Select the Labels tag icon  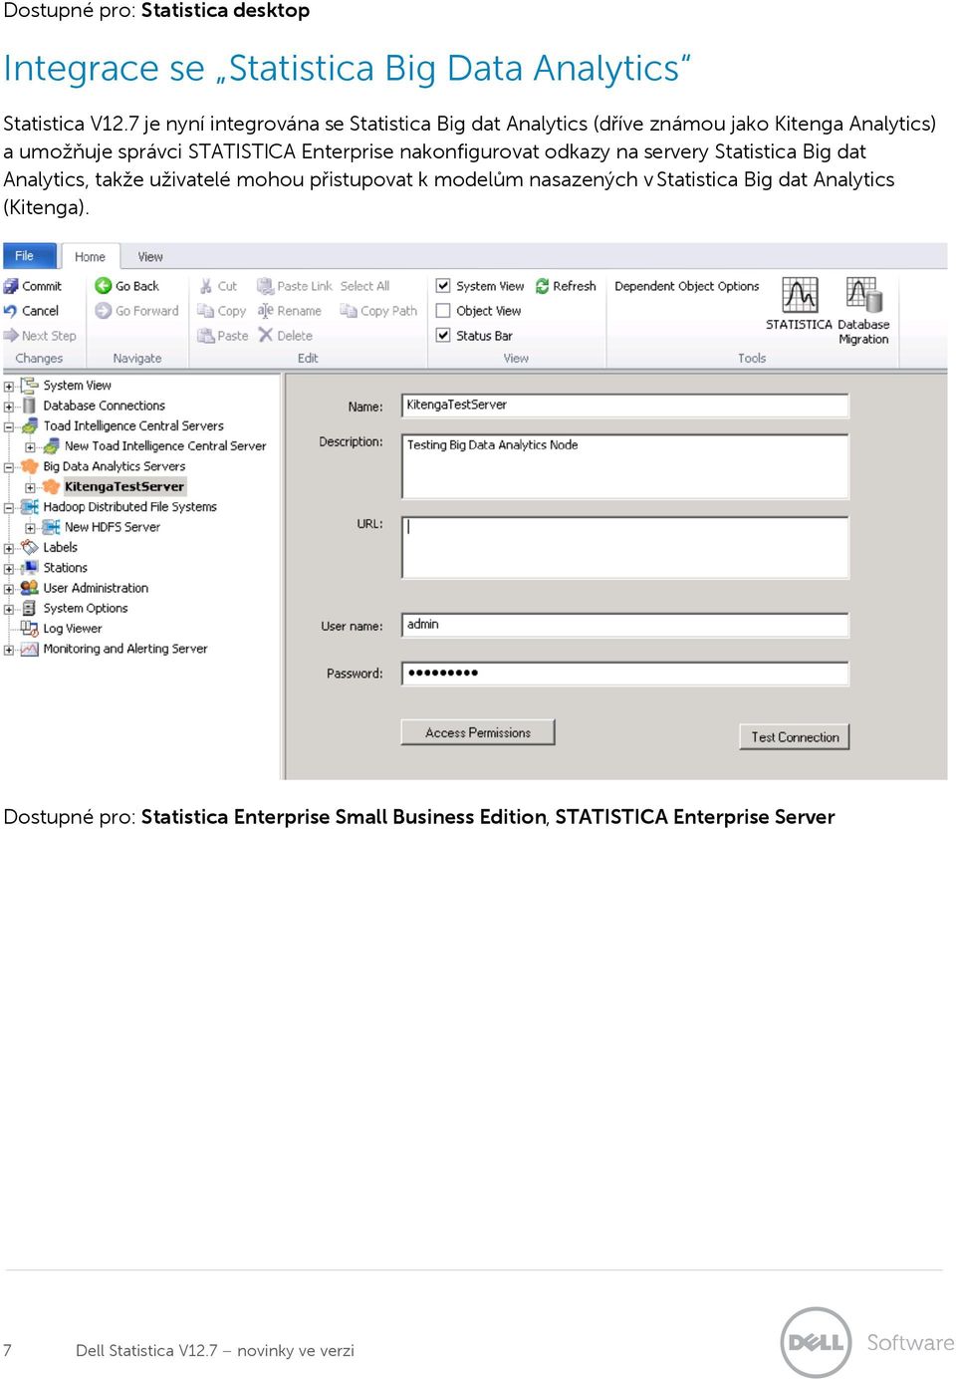(30, 547)
